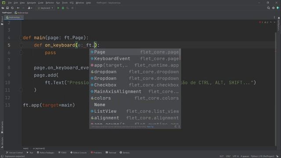Open the Terminal tool window

[111, 153]
